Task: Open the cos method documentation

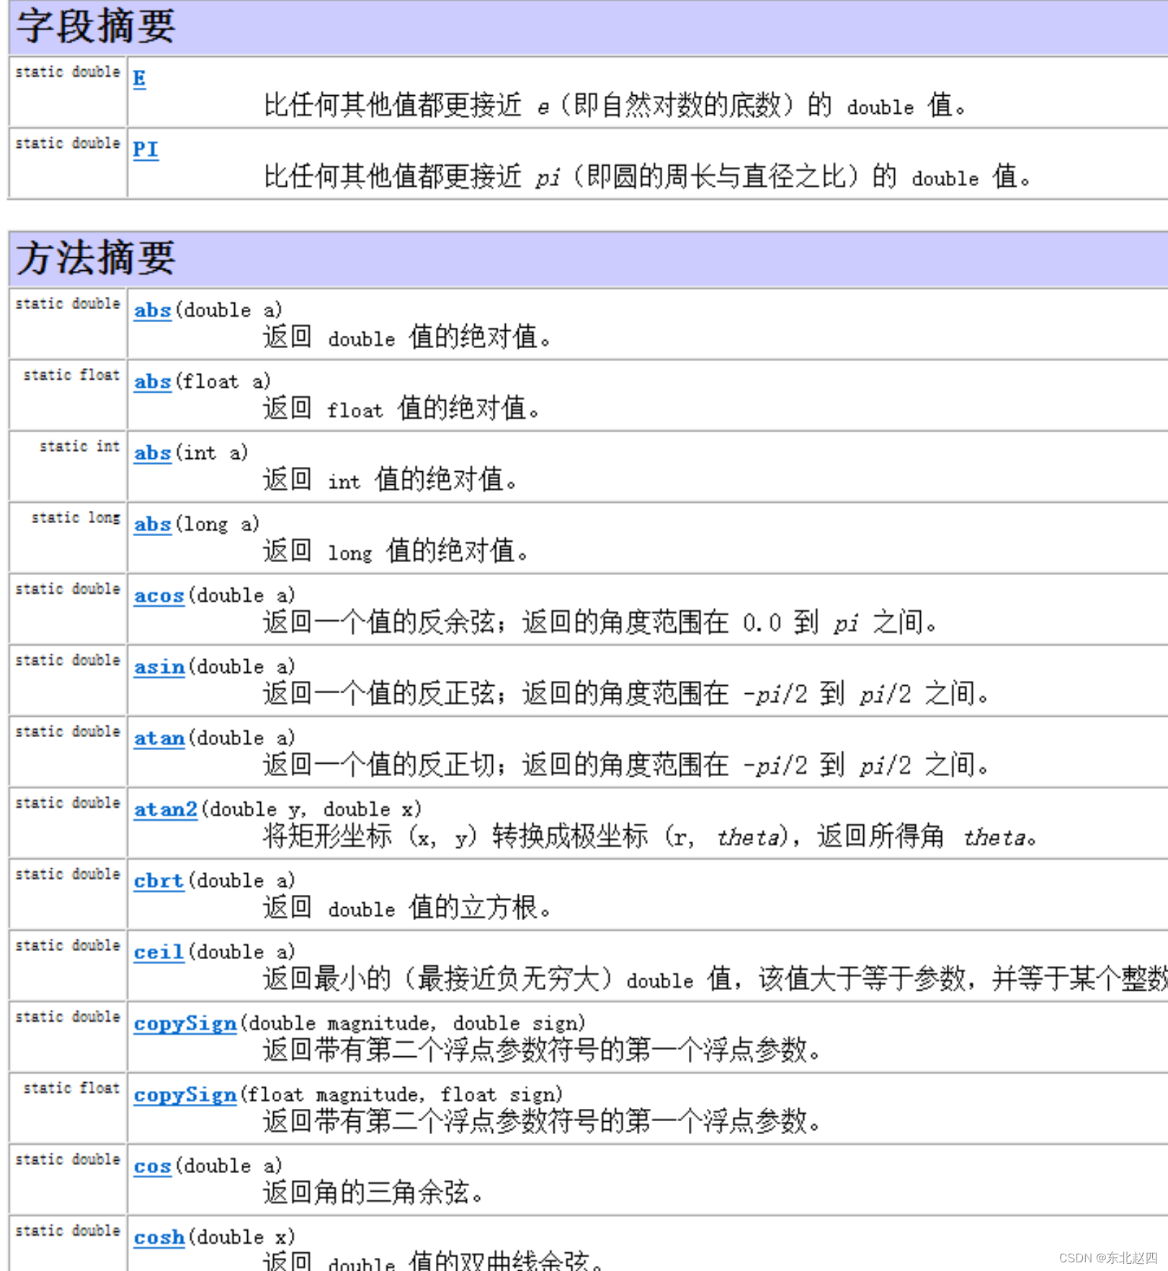Action: click(151, 1166)
